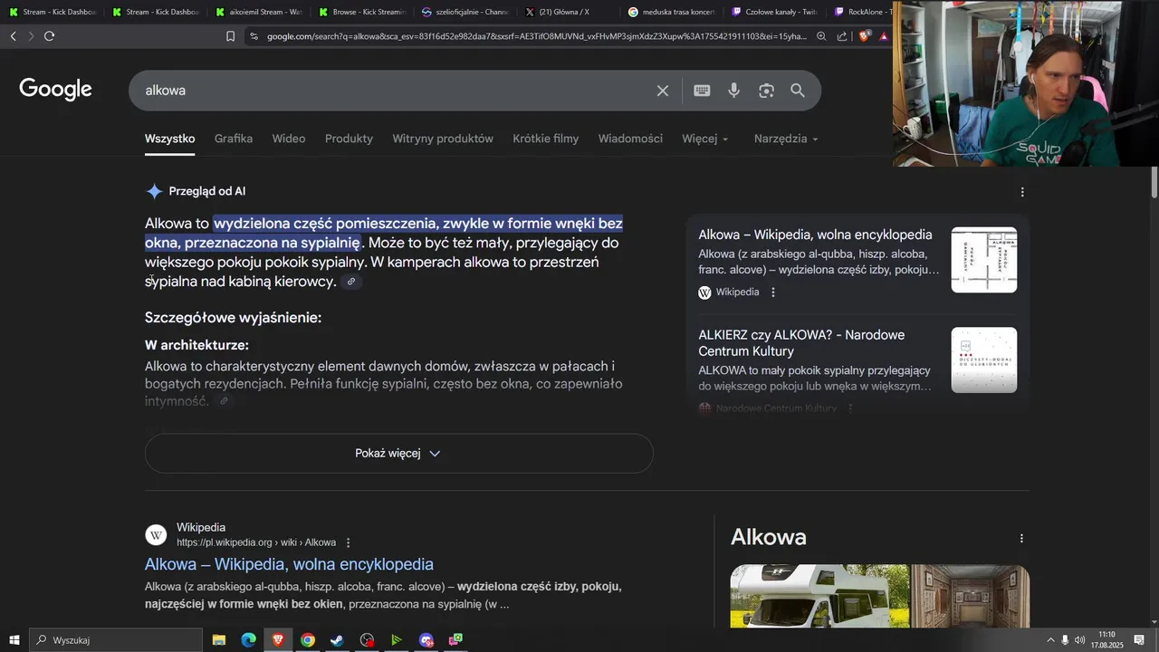
Task: Expand the Narzędzia tools dropdown
Action: tap(786, 139)
